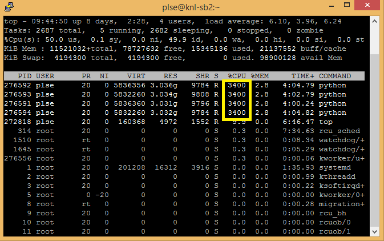Click PID 1510 watchdog row
This screenshot has width=384, height=241.
pyautogui.click(x=184, y=140)
